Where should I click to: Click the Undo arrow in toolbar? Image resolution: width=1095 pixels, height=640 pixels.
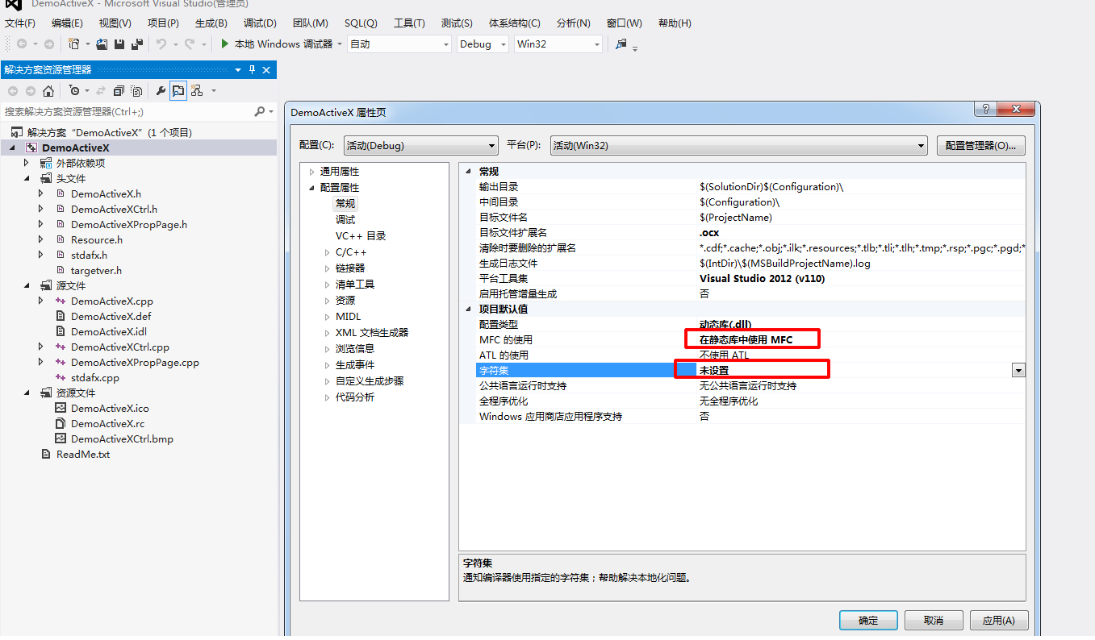point(161,44)
